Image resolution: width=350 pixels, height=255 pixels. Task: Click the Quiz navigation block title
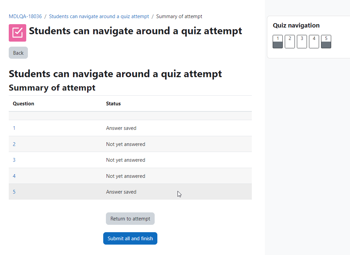296,25
